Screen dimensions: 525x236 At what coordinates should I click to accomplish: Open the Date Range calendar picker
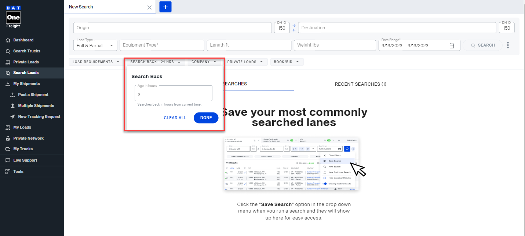(x=452, y=45)
